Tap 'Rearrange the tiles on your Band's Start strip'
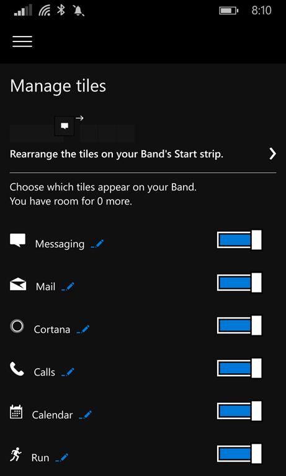Viewport: 286px width, 476px height. point(117,154)
